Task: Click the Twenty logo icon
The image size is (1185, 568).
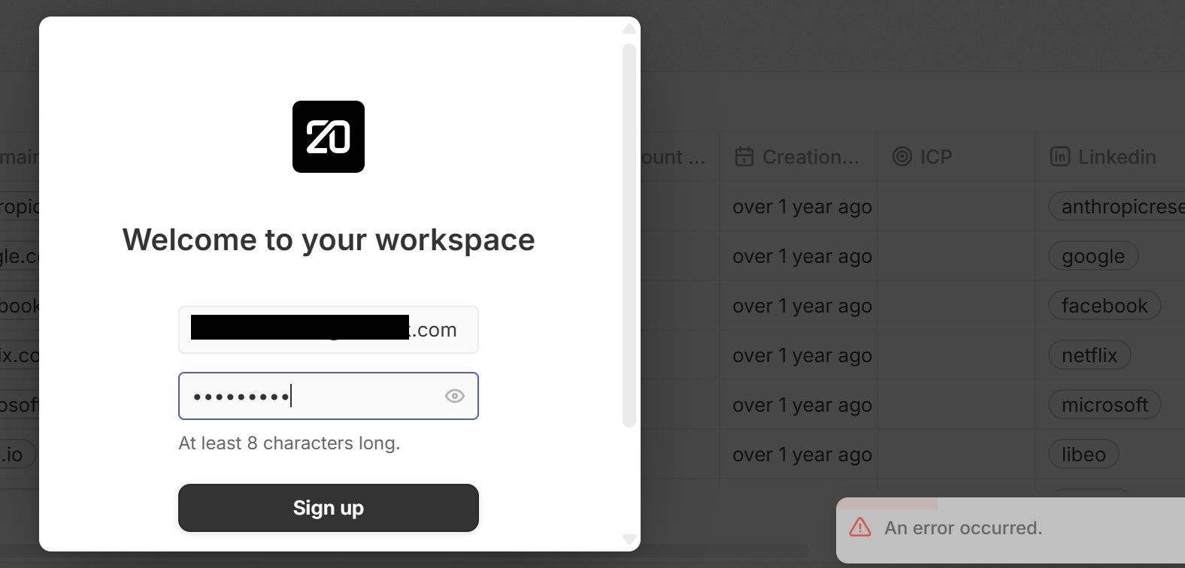Action: pyautogui.click(x=329, y=137)
